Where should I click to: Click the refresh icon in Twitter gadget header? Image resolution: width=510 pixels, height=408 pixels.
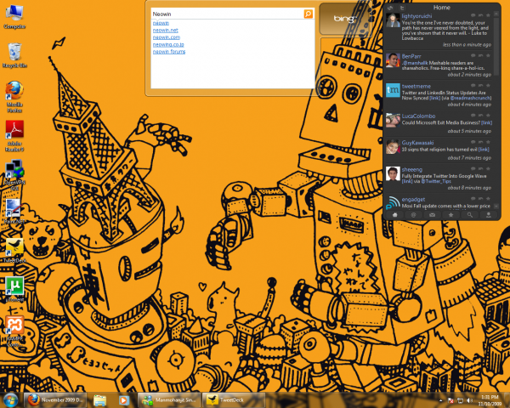(390, 8)
